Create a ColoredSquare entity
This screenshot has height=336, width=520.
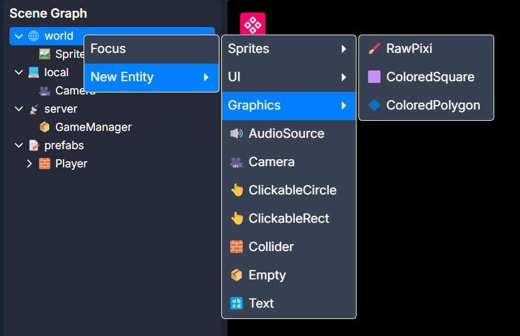(x=426, y=77)
